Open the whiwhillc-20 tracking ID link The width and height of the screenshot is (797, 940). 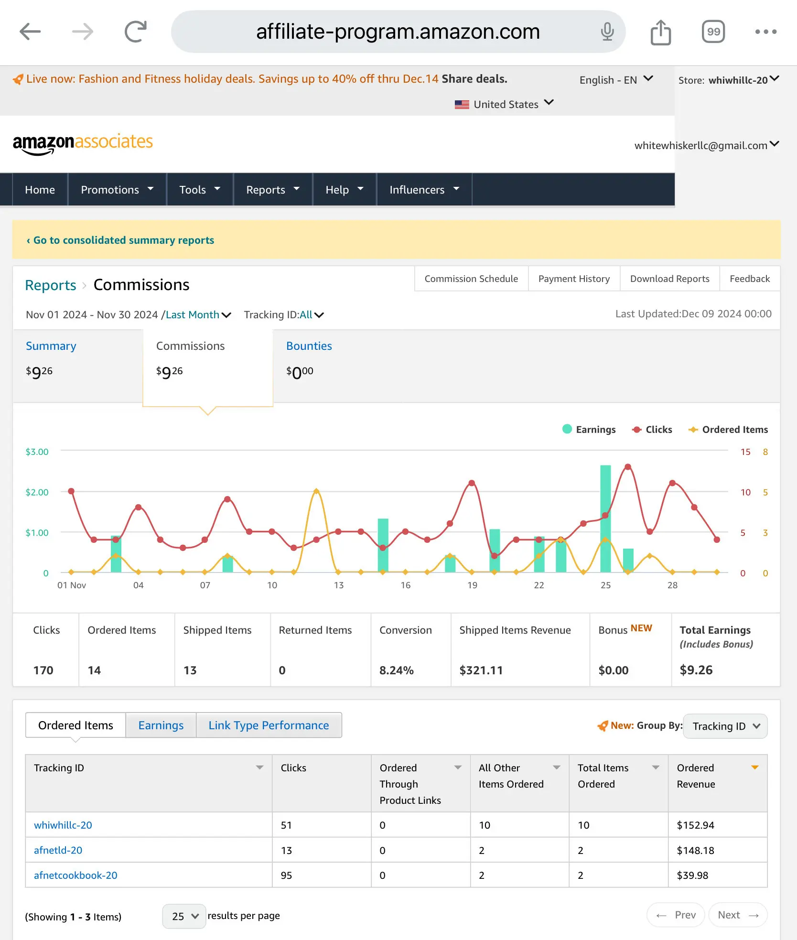tap(63, 825)
